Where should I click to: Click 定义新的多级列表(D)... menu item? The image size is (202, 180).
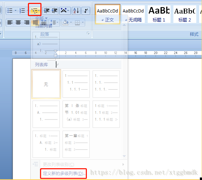(x=64, y=174)
